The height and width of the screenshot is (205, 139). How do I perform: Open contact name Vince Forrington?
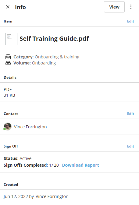pyautogui.click(x=30, y=127)
